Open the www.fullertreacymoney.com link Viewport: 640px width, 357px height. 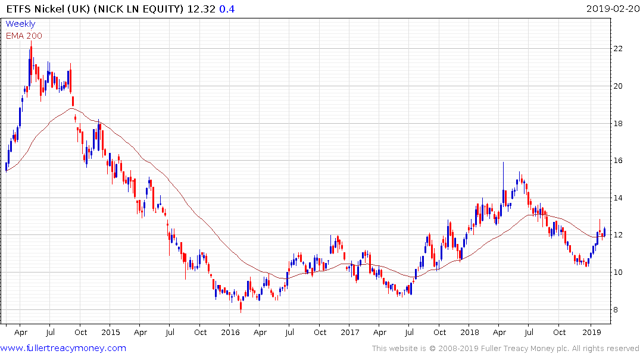(63, 348)
